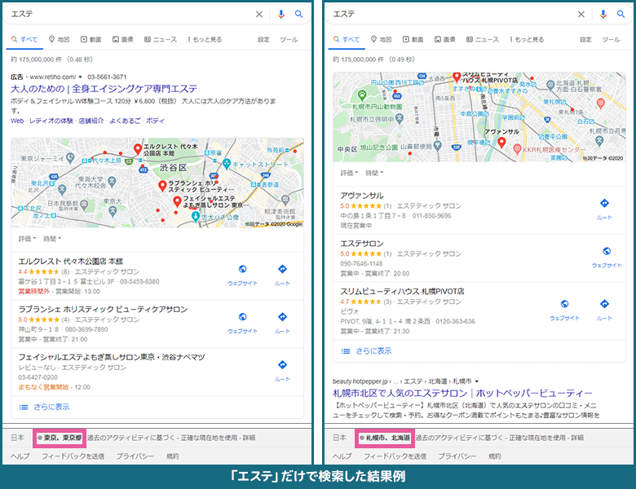
Task: Click さらに表示 in right panel
Action: click(x=373, y=350)
